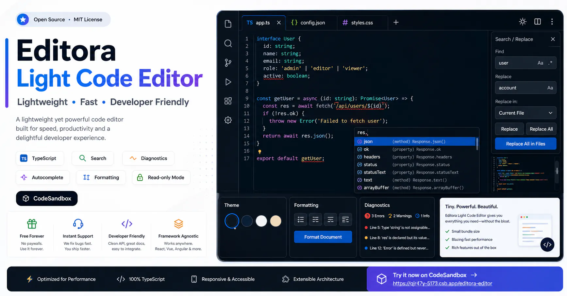
Task: Toggle match case Aa in Find field
Action: pos(541,63)
